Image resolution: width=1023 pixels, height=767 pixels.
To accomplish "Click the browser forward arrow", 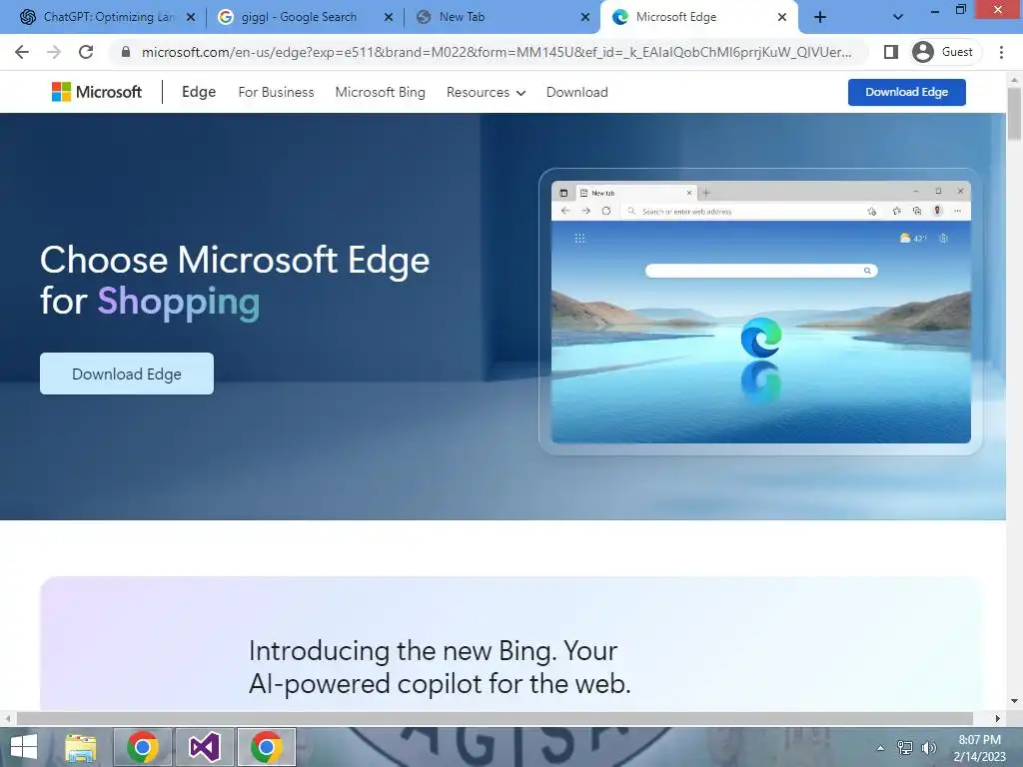I will 54,52.
